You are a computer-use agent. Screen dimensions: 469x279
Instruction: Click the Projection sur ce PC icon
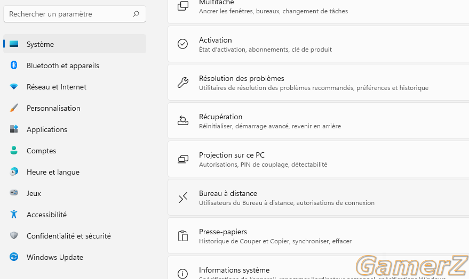point(183,159)
